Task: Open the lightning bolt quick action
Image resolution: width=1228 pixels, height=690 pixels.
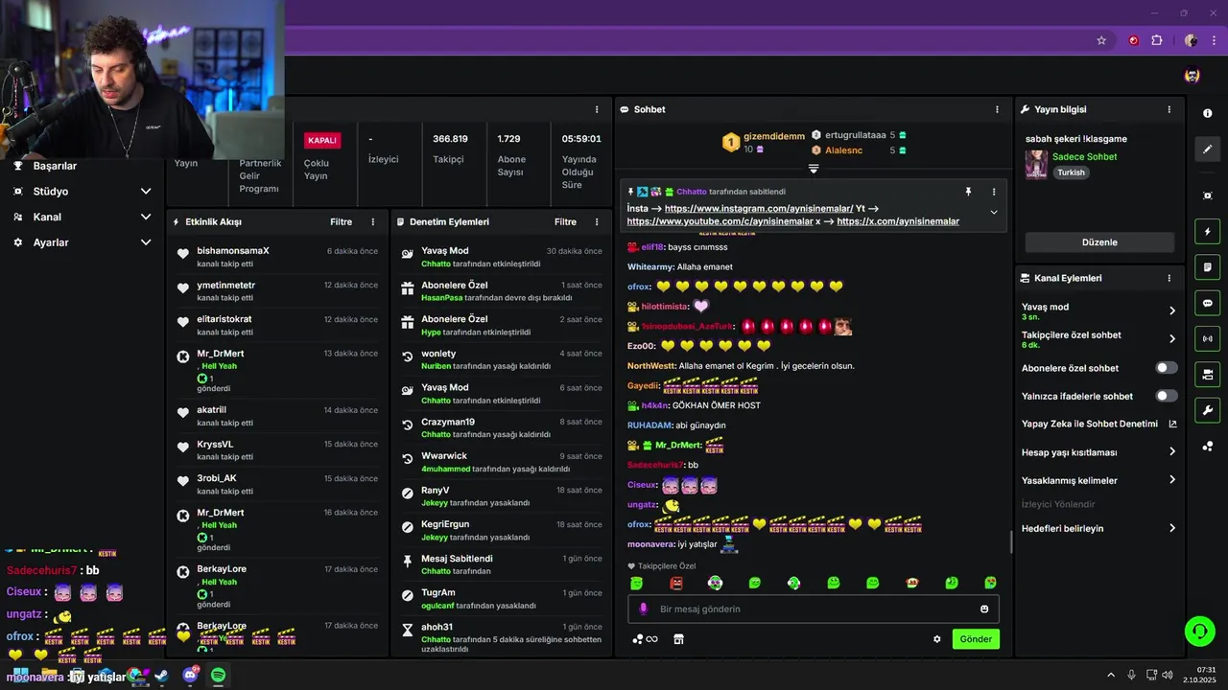Action: coord(1207,232)
